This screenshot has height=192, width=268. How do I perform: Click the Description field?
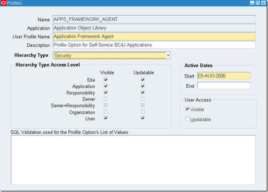tap(154, 45)
